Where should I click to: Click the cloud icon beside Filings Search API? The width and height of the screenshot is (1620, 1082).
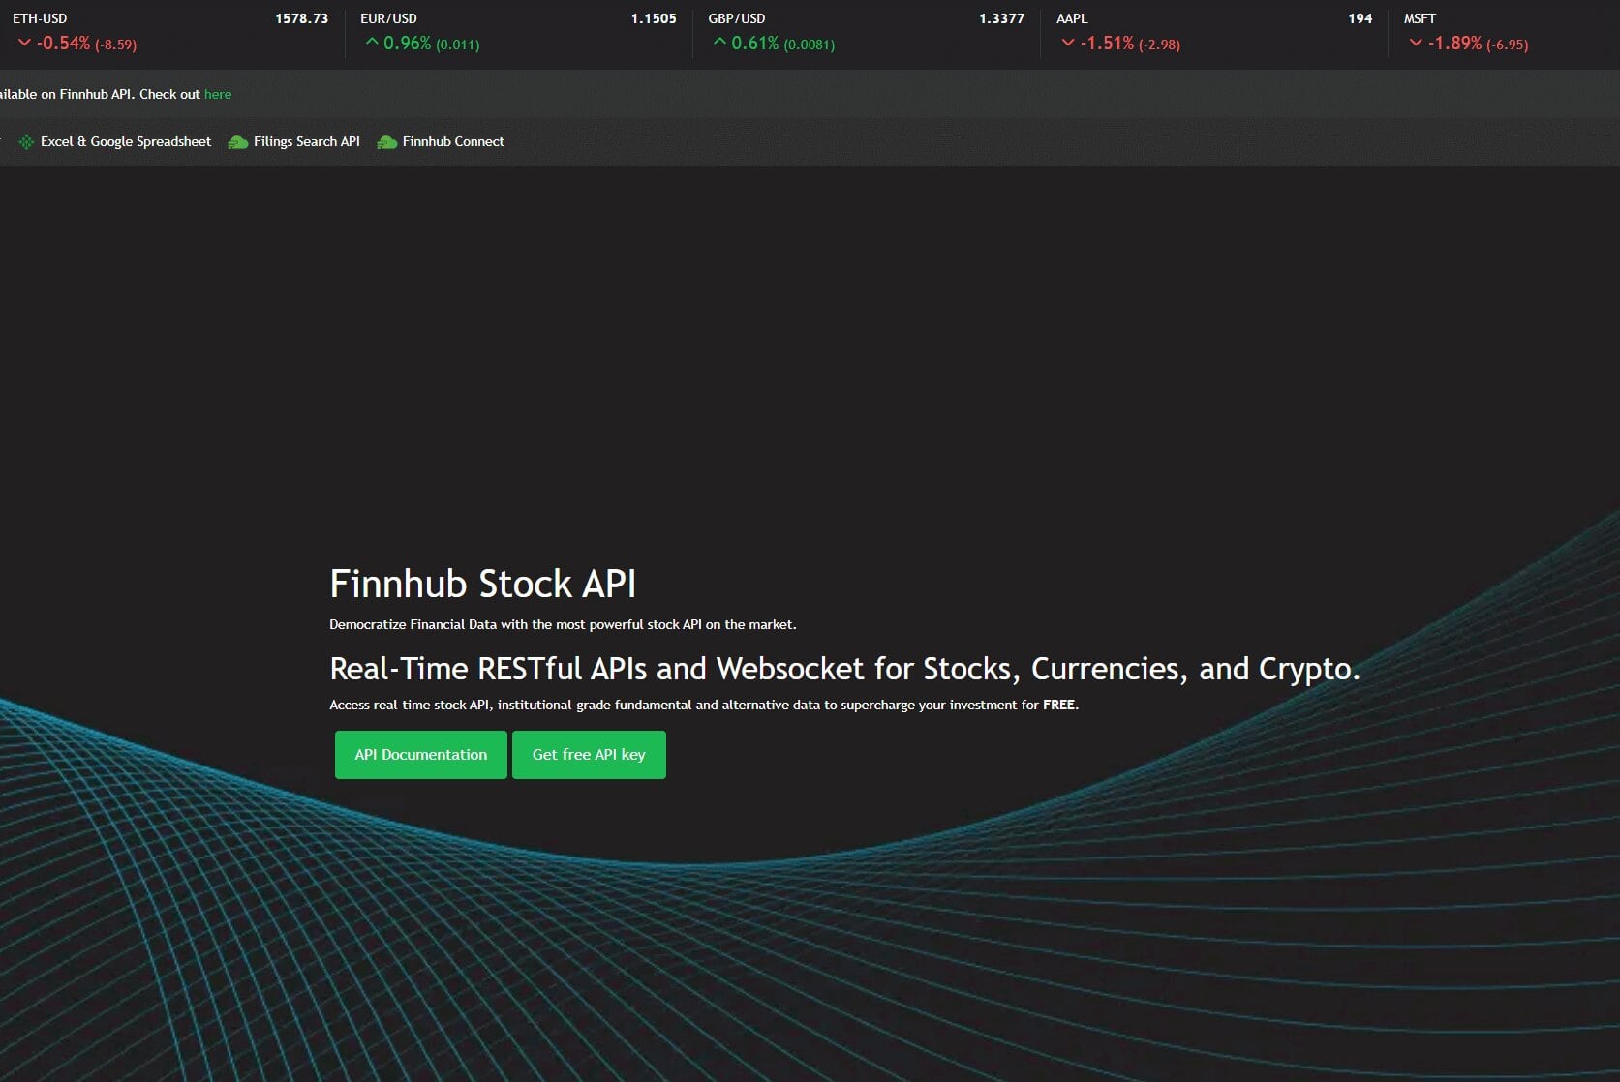pyautogui.click(x=237, y=141)
